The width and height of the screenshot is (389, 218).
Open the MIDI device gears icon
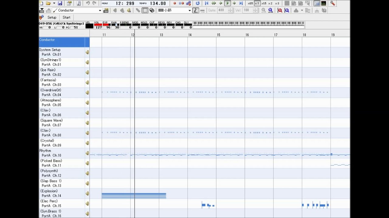pos(188,3)
